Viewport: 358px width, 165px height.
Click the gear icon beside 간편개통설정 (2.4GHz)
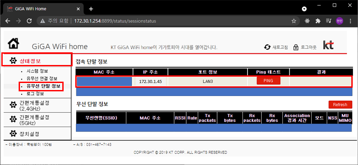[13, 105]
